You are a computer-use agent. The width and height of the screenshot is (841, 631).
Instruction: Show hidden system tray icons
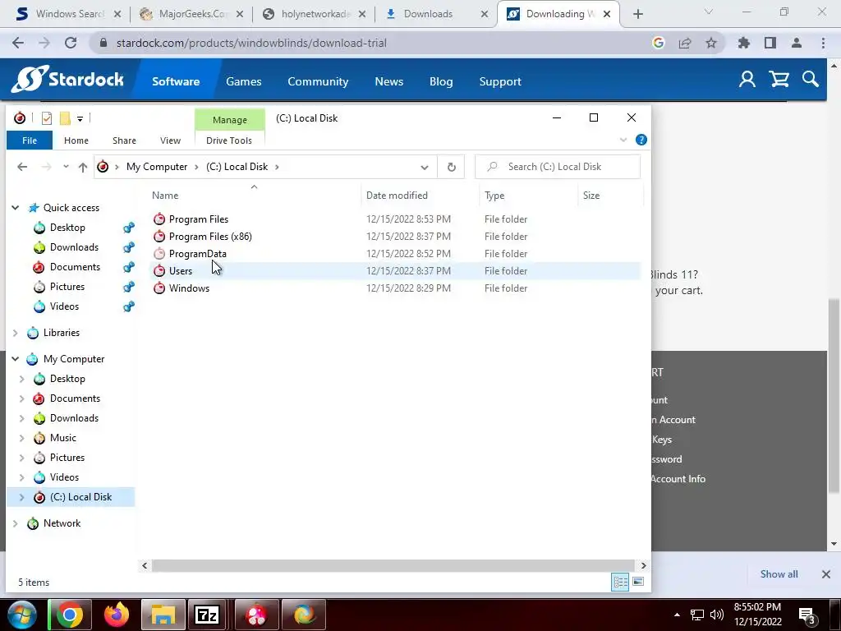pyautogui.click(x=677, y=615)
